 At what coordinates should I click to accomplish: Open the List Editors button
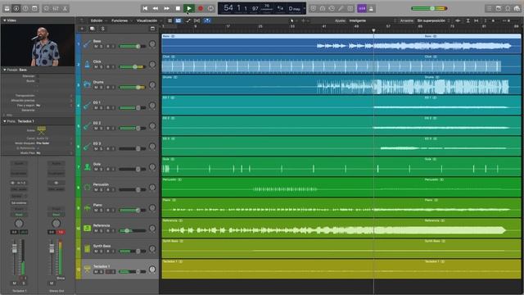tap(489, 8)
